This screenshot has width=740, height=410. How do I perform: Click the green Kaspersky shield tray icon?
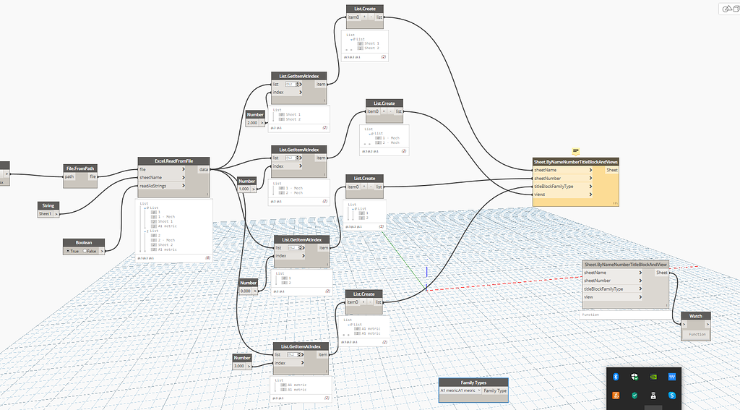pos(634,396)
